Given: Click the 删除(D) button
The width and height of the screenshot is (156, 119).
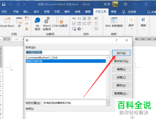Looking at the screenshot, I should click(121, 85).
